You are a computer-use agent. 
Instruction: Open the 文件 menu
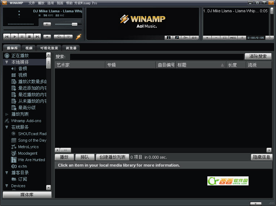pos(32,3)
